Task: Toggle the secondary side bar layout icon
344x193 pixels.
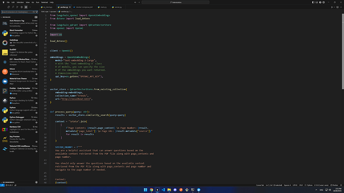Action: click(320, 2)
